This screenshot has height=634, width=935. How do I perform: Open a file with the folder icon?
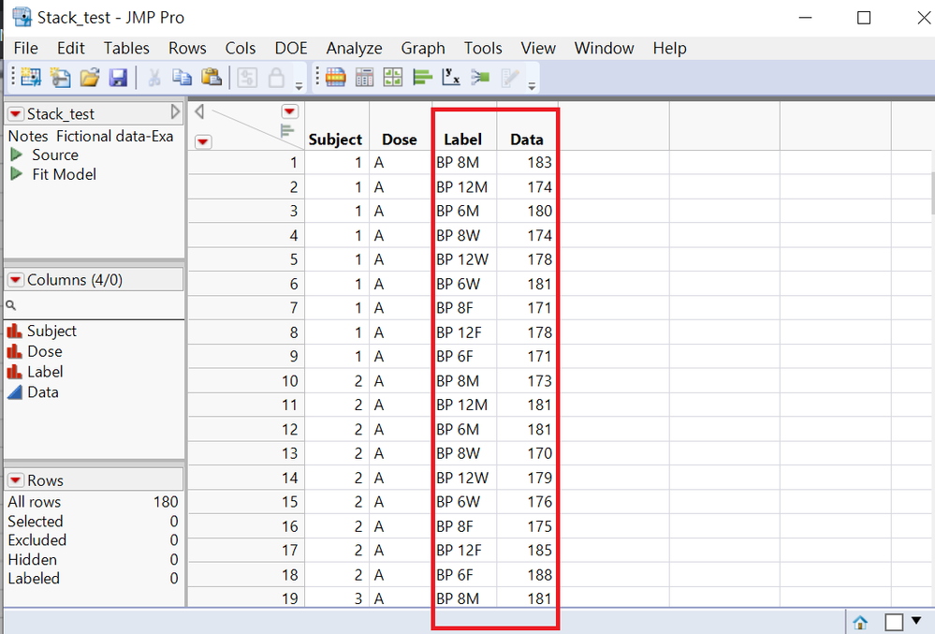click(x=90, y=77)
